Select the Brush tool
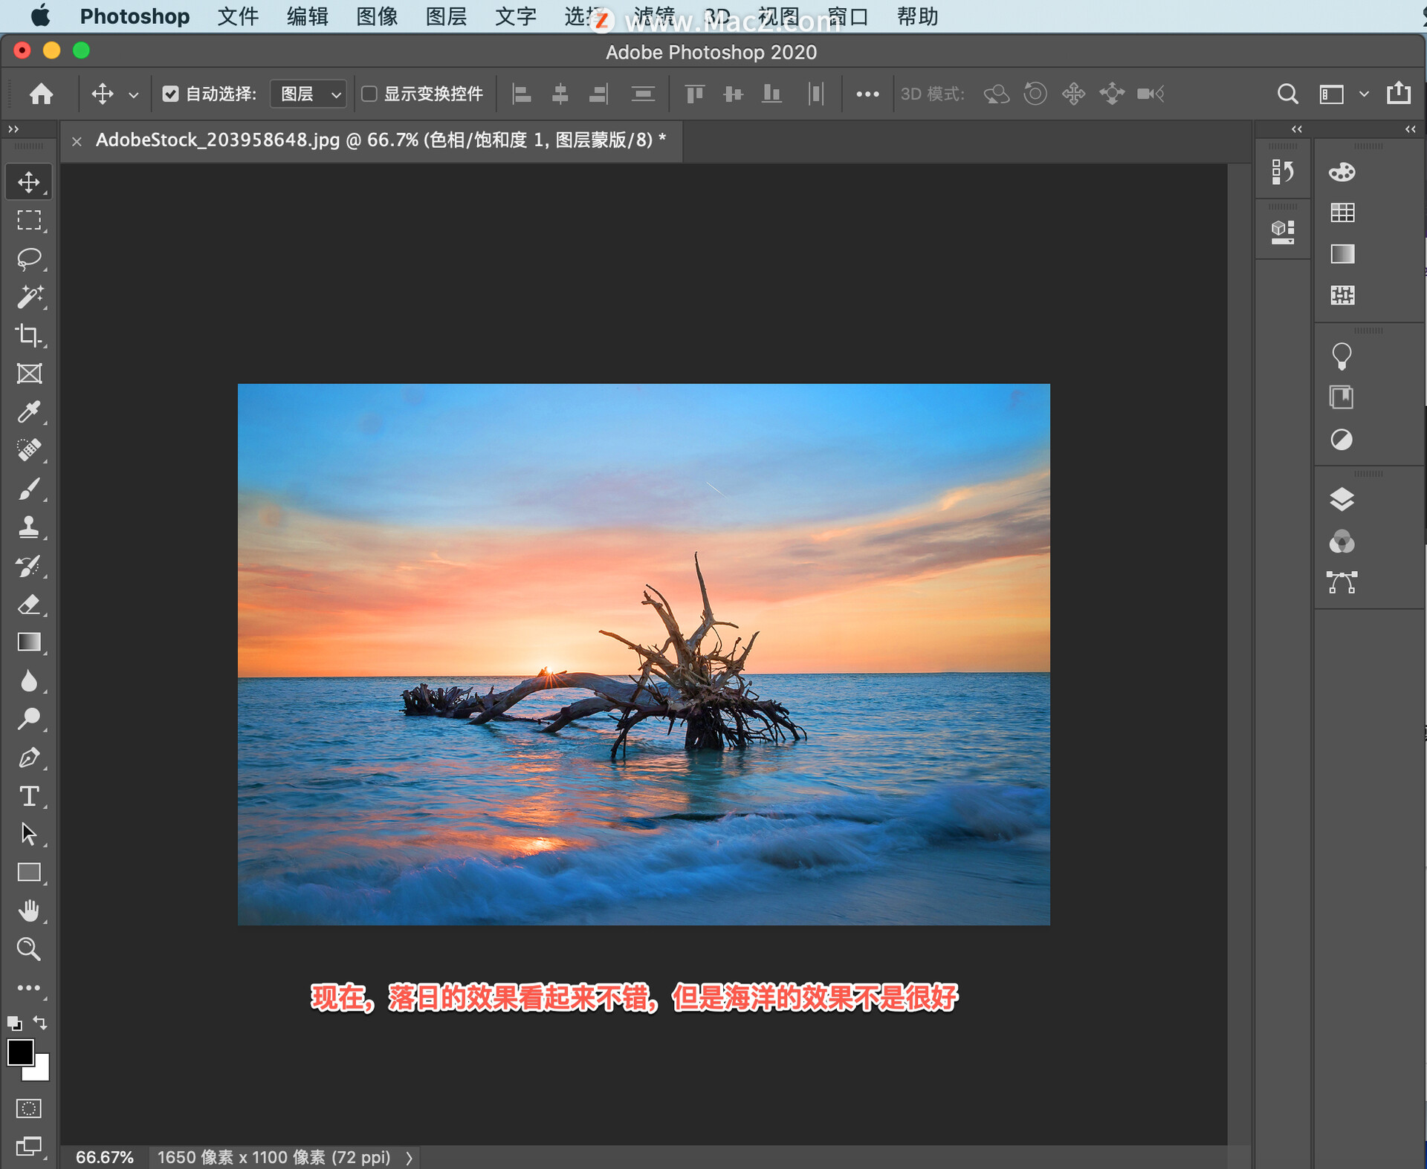 [29, 489]
